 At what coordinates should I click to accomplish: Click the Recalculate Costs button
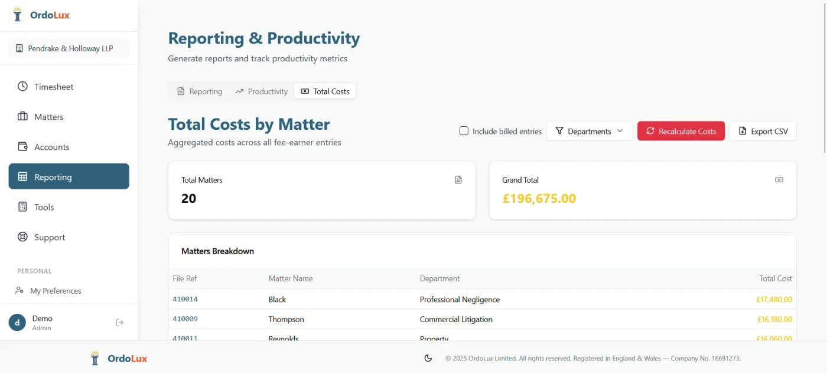(681, 130)
